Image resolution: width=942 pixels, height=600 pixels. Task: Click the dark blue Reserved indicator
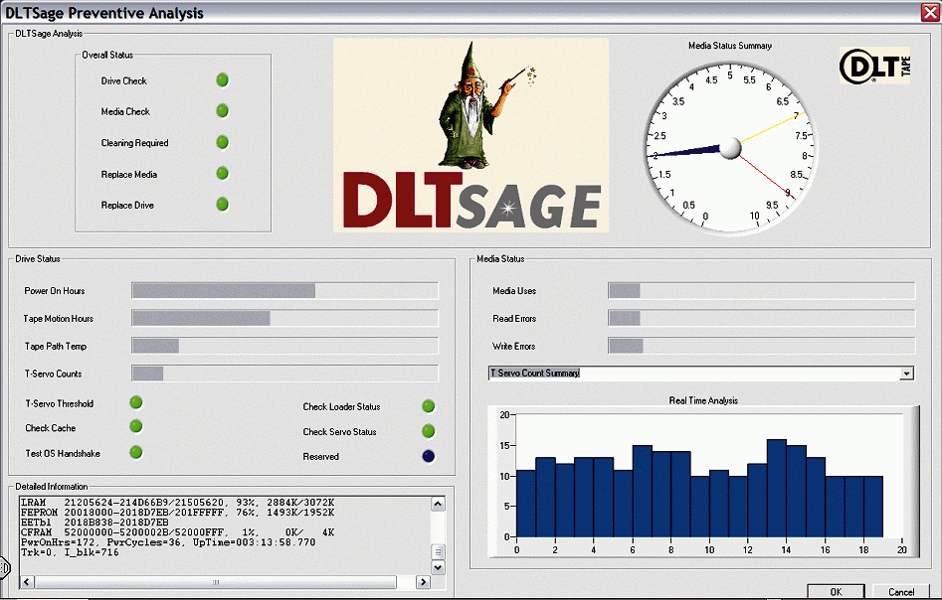coord(429,456)
